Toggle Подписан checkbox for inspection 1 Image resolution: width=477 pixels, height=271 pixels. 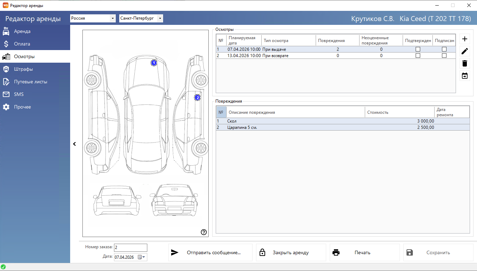point(444,49)
